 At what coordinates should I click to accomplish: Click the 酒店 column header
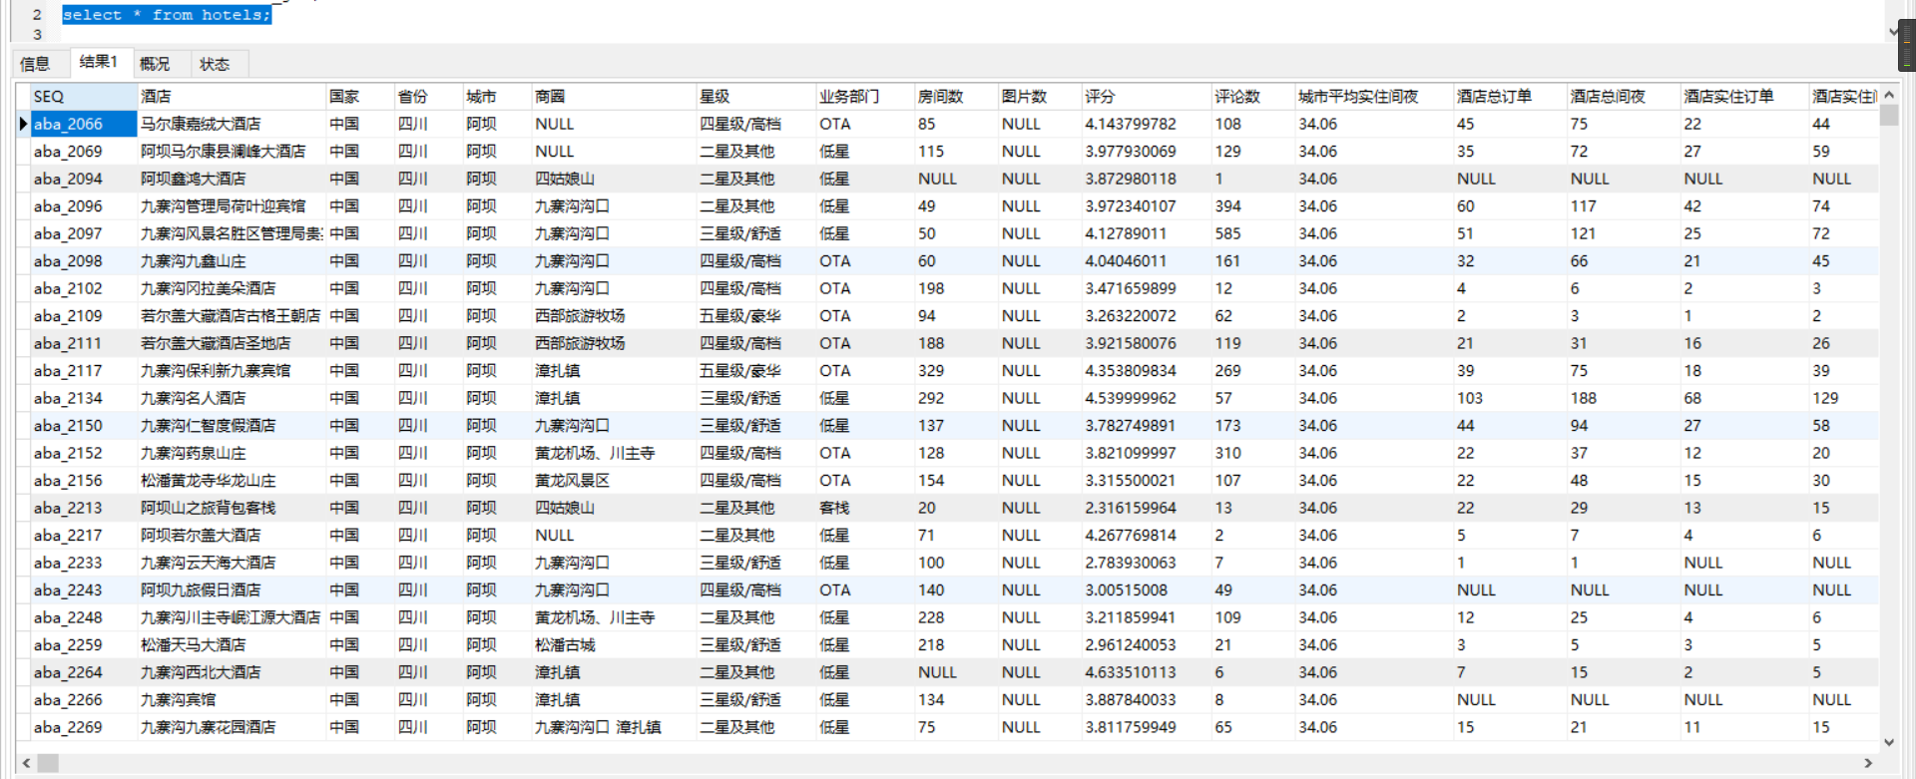tap(232, 97)
